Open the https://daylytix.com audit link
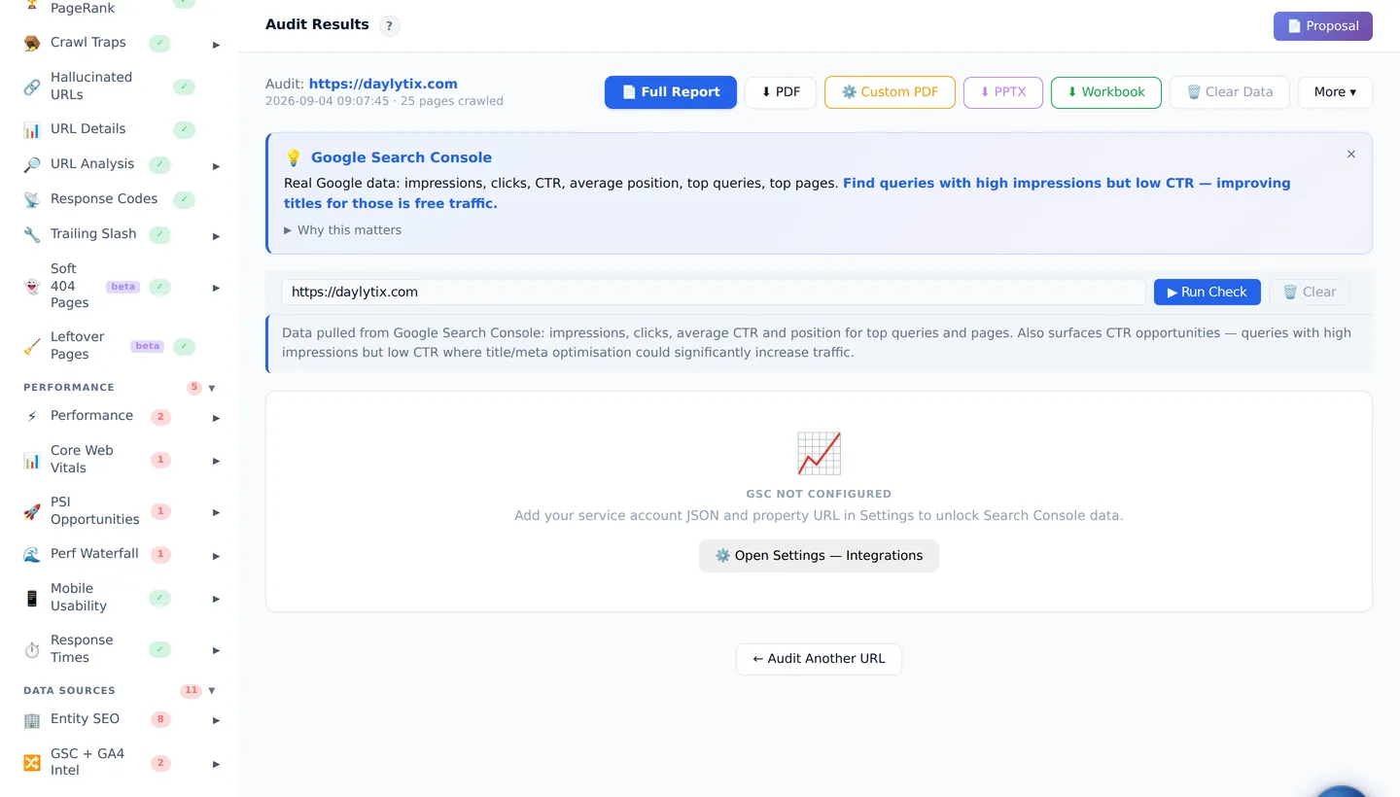The image size is (1400, 797). click(x=383, y=85)
